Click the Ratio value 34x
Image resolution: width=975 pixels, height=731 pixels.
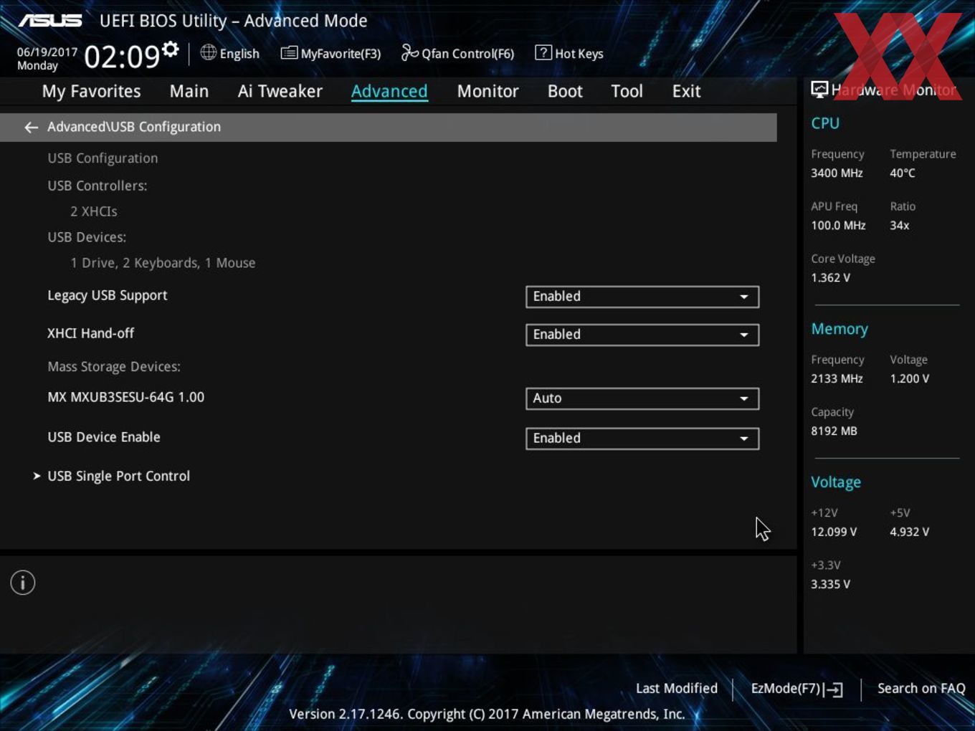point(900,225)
